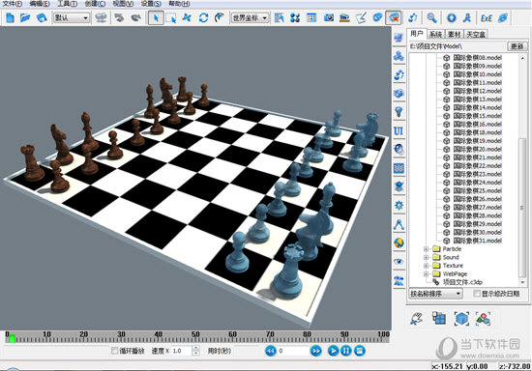532x371 pixels.
Task: Open the 工具(T) menu
Action: point(67,4)
